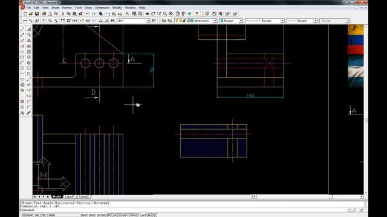Click the Print icon
Image resolution: width=387 pixels, height=217 pixels.
coord(44,14)
